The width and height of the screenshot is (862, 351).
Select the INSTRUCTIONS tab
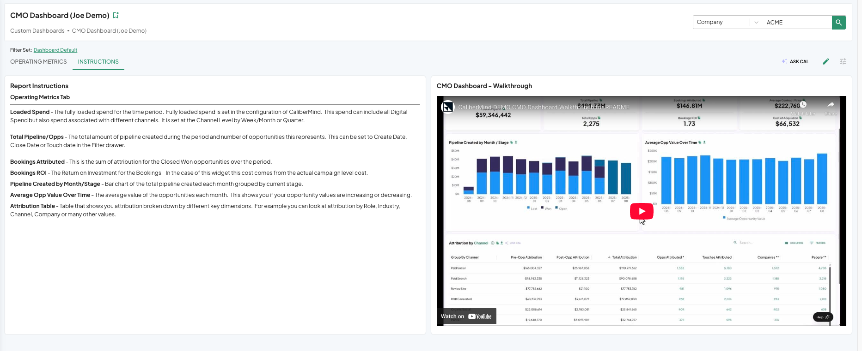click(x=98, y=62)
